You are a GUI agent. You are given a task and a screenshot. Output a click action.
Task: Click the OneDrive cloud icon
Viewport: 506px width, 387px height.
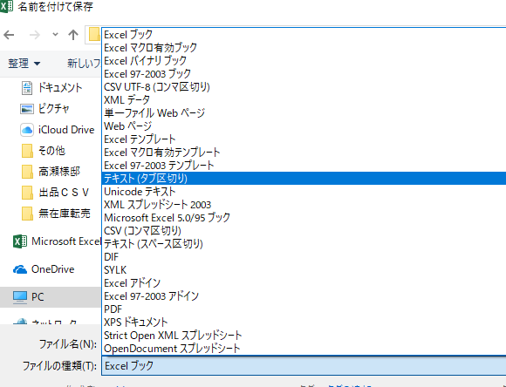[x=20, y=269]
